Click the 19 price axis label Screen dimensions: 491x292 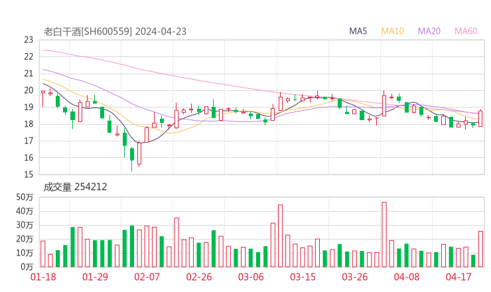click(29, 107)
